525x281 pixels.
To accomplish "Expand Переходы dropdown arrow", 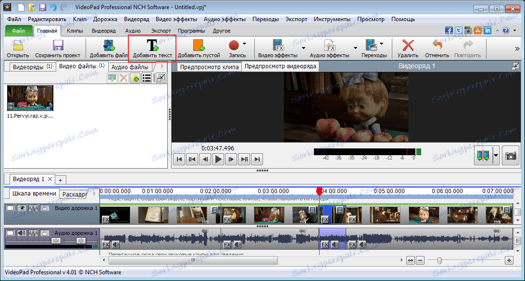I will pos(381,44).
